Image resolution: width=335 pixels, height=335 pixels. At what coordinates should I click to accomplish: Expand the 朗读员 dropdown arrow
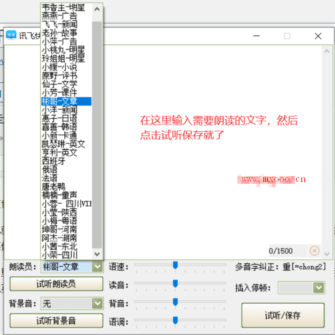pyautogui.click(x=98, y=266)
